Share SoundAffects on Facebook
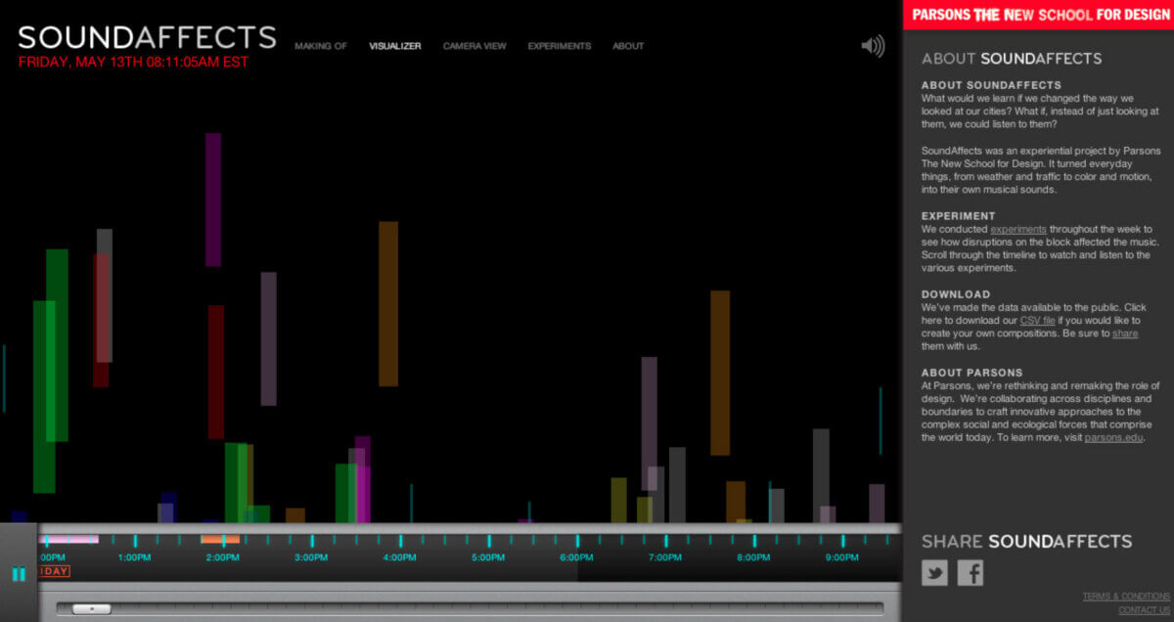 (x=970, y=573)
